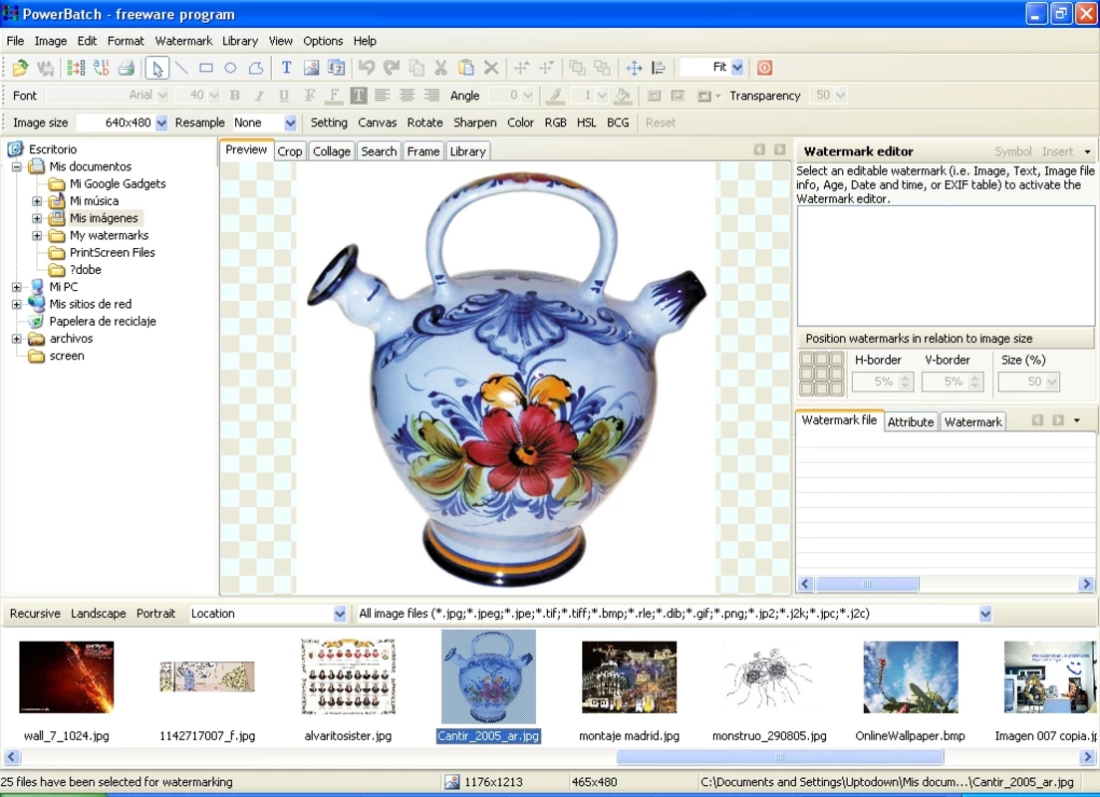Image resolution: width=1100 pixels, height=797 pixels.
Task: Switch to the Collage tab
Action: (x=331, y=151)
